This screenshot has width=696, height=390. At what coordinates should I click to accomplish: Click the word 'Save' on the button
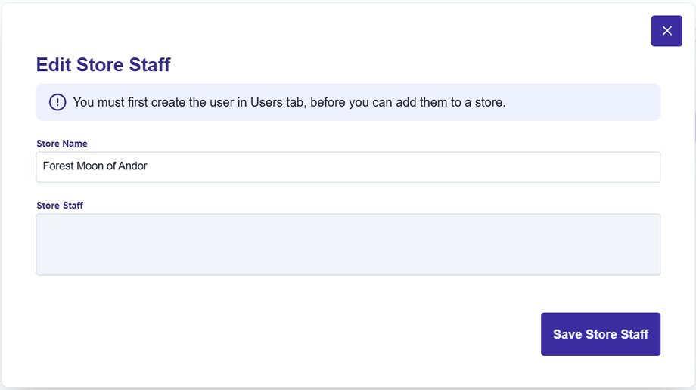(x=567, y=334)
